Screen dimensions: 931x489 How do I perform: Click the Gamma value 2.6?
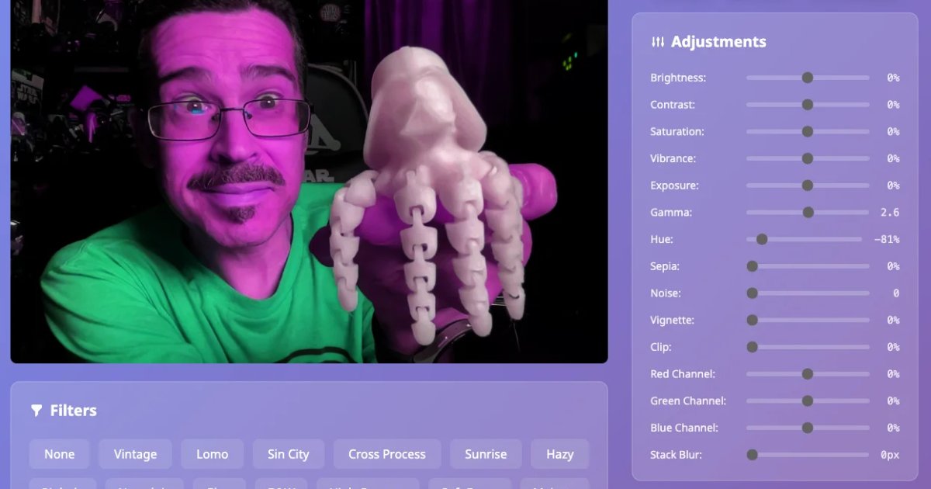(x=890, y=212)
